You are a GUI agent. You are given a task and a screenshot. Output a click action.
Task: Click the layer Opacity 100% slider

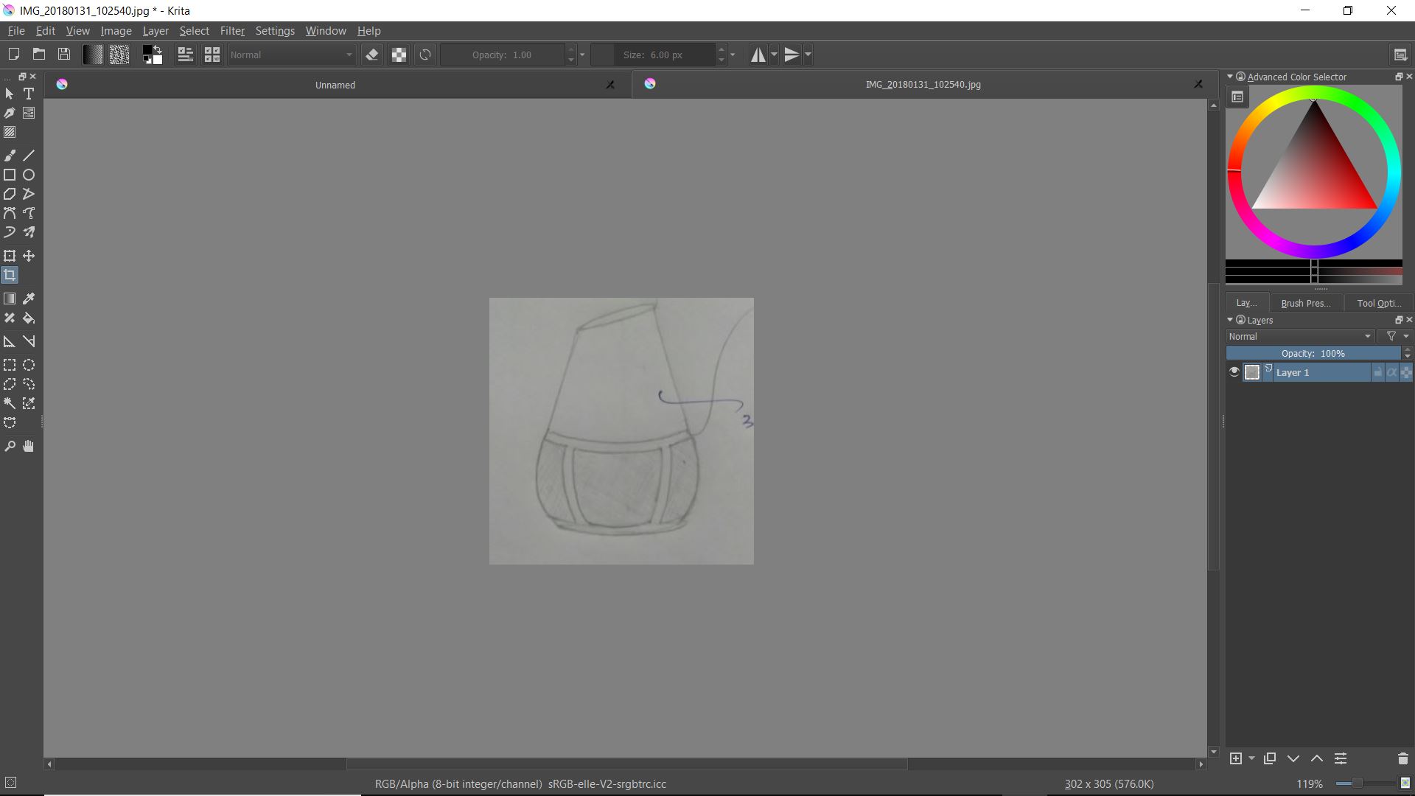click(x=1313, y=354)
